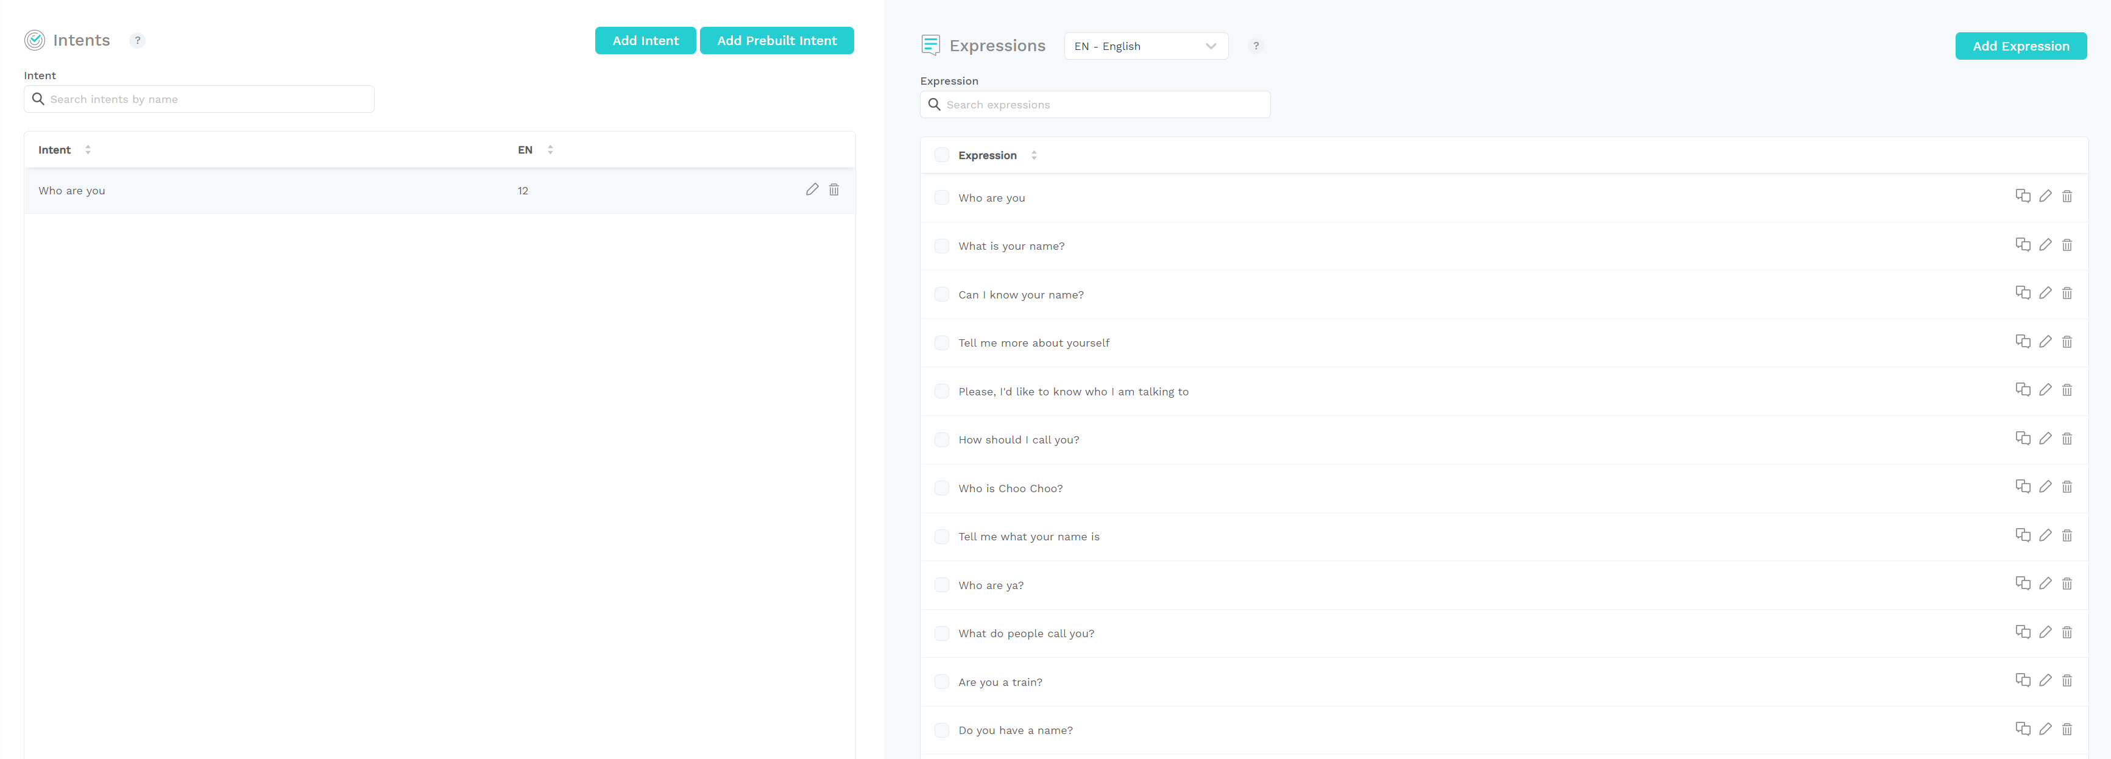Edit the 'Who is Choo Choo?' expression

click(2045, 486)
